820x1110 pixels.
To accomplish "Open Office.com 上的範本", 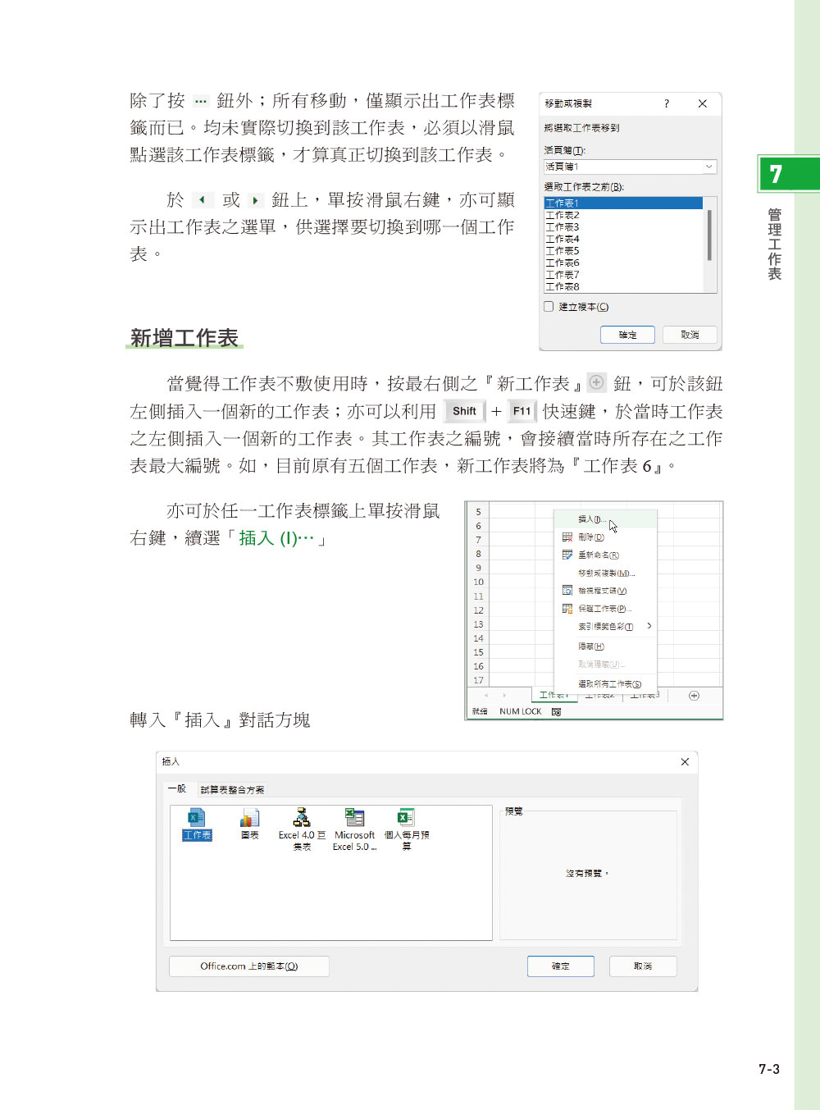I will tap(249, 966).
